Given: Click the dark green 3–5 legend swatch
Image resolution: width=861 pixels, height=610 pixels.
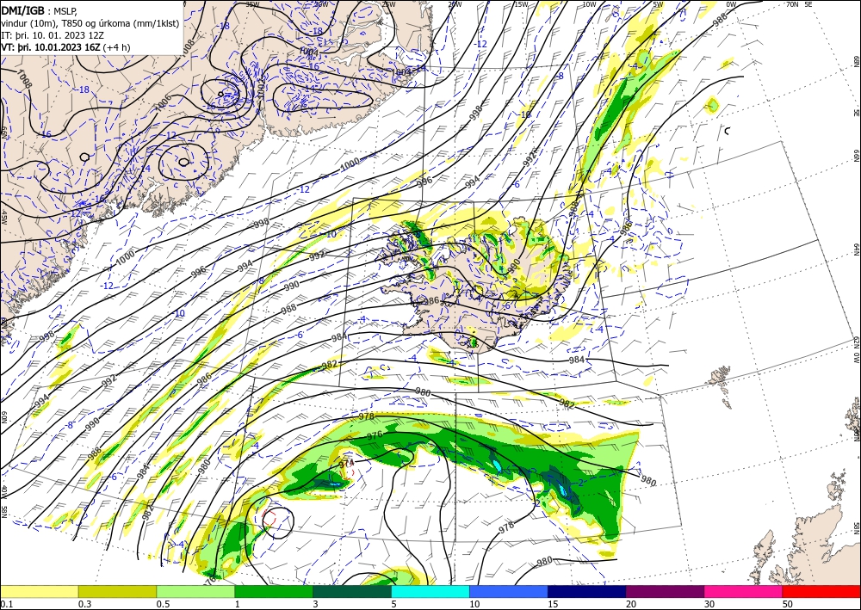Looking at the screenshot, I should coord(352,591).
